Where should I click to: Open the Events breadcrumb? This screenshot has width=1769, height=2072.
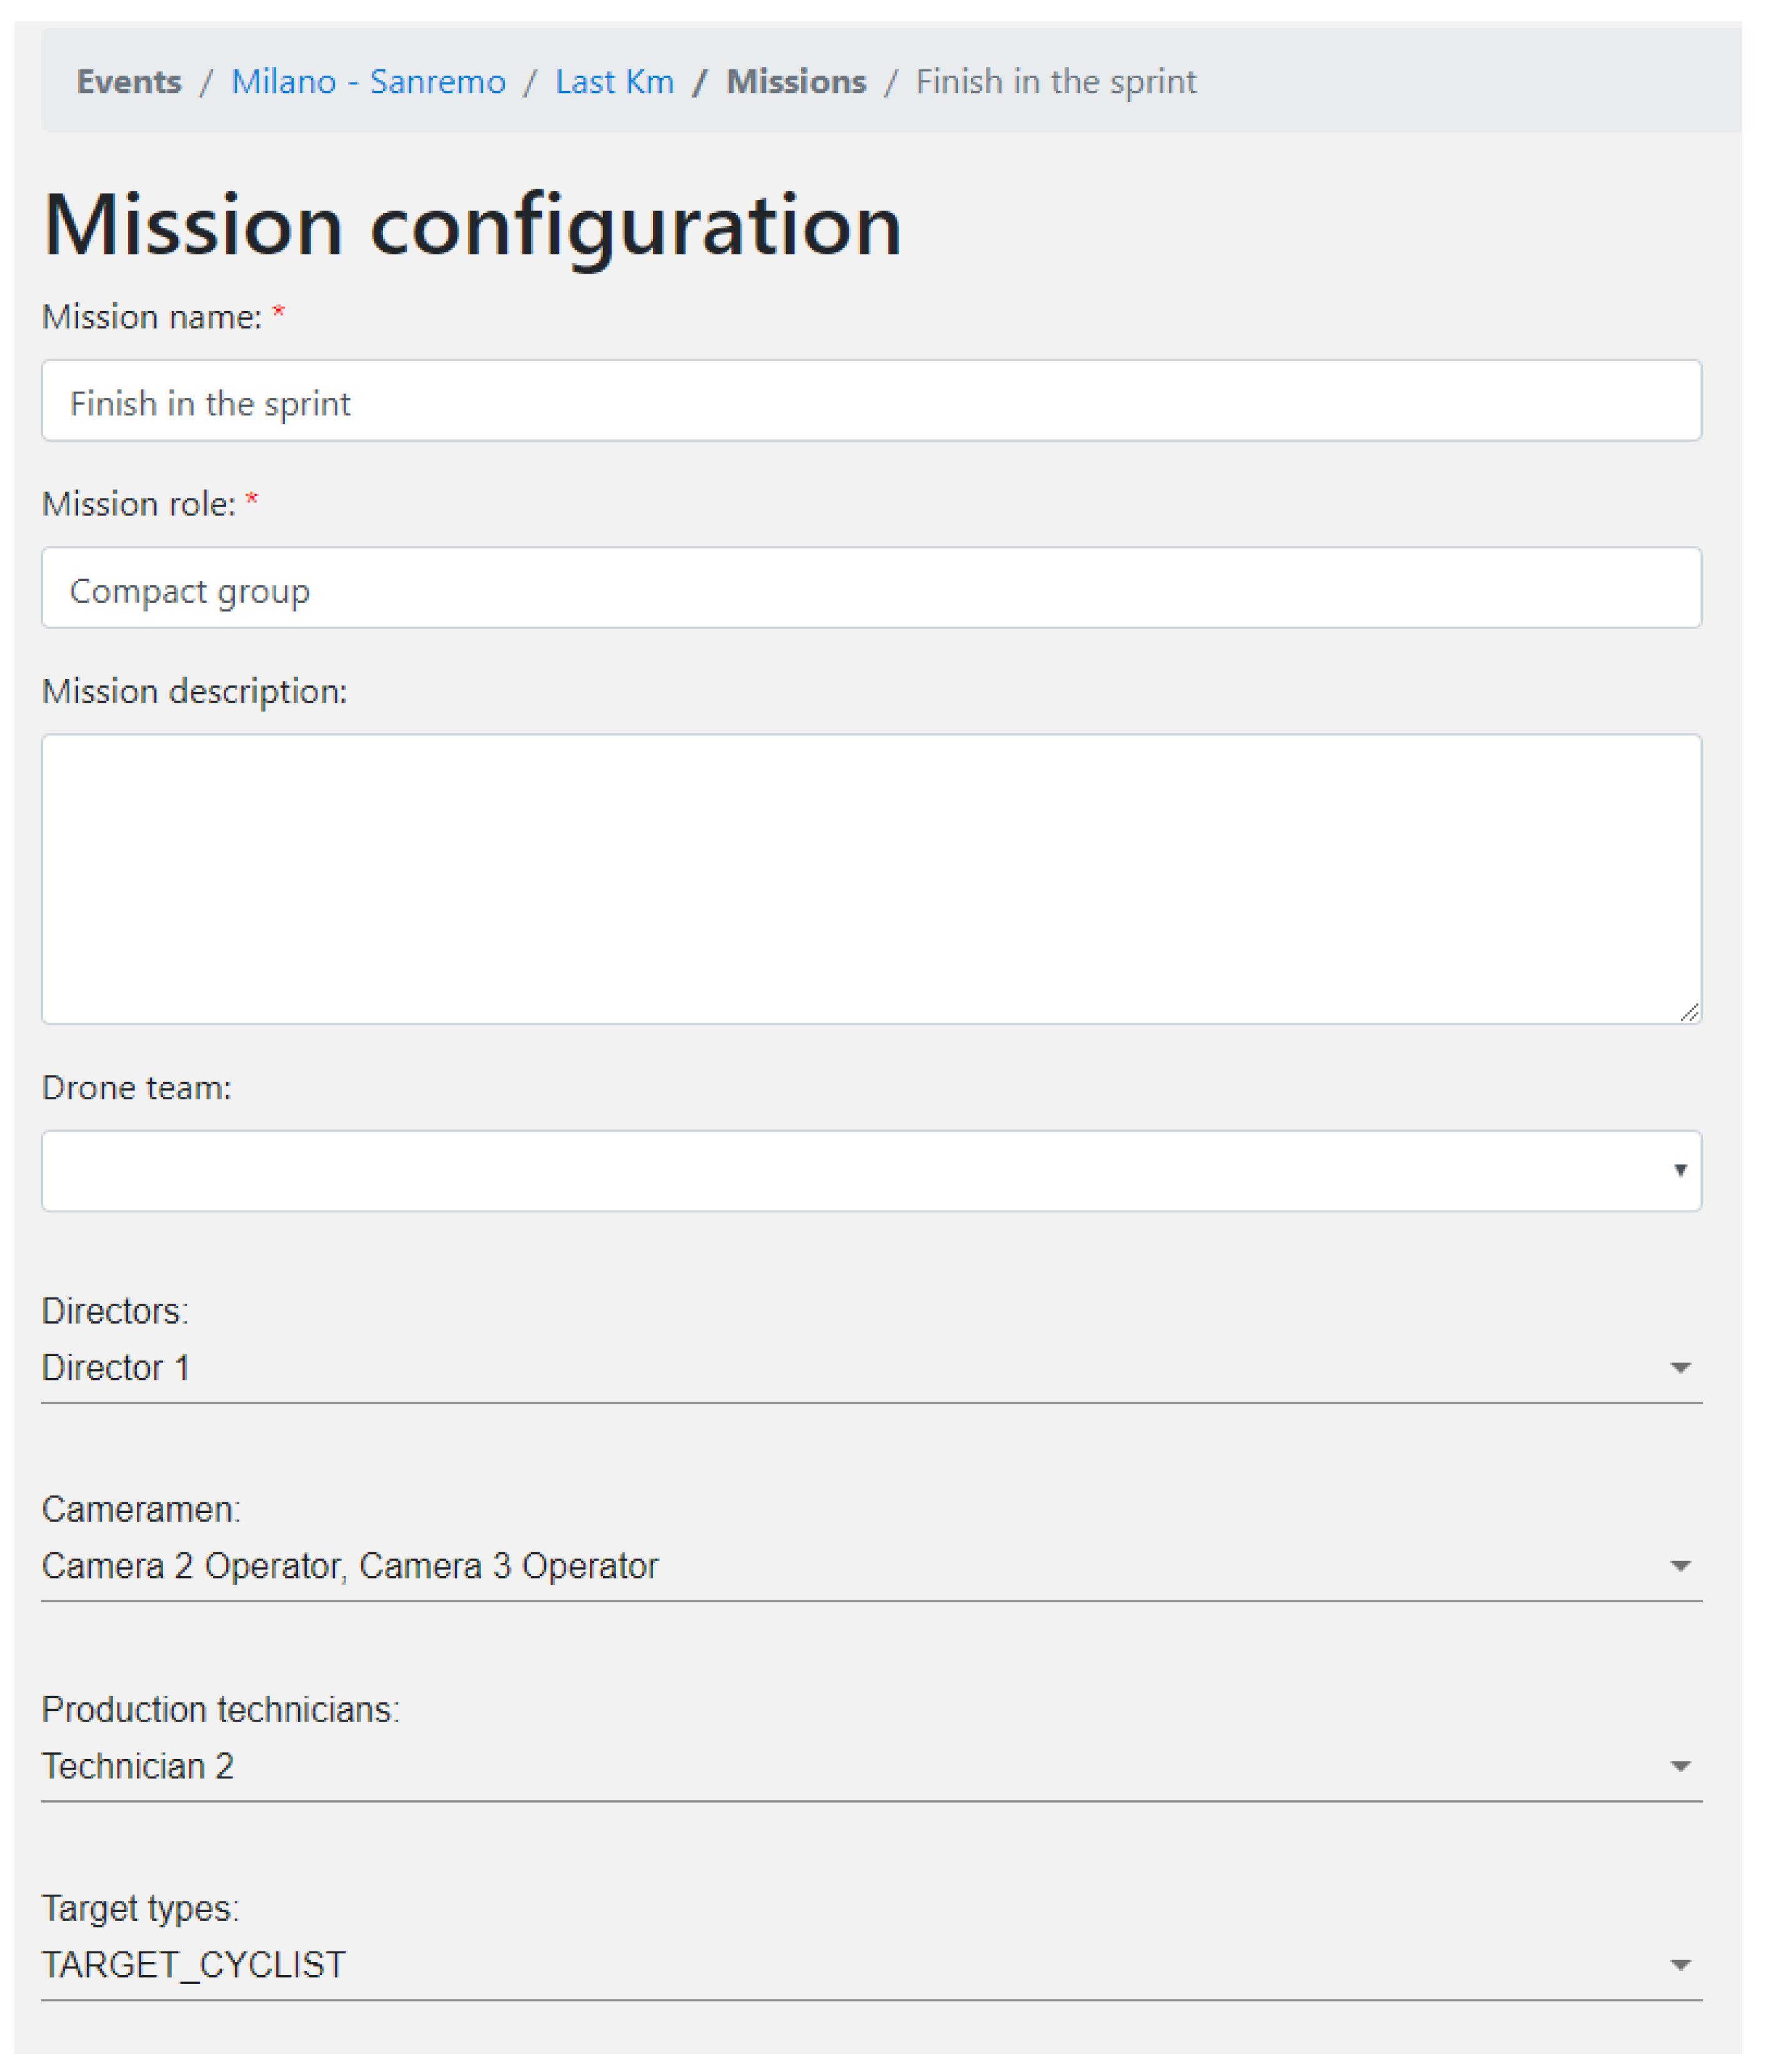tap(129, 82)
